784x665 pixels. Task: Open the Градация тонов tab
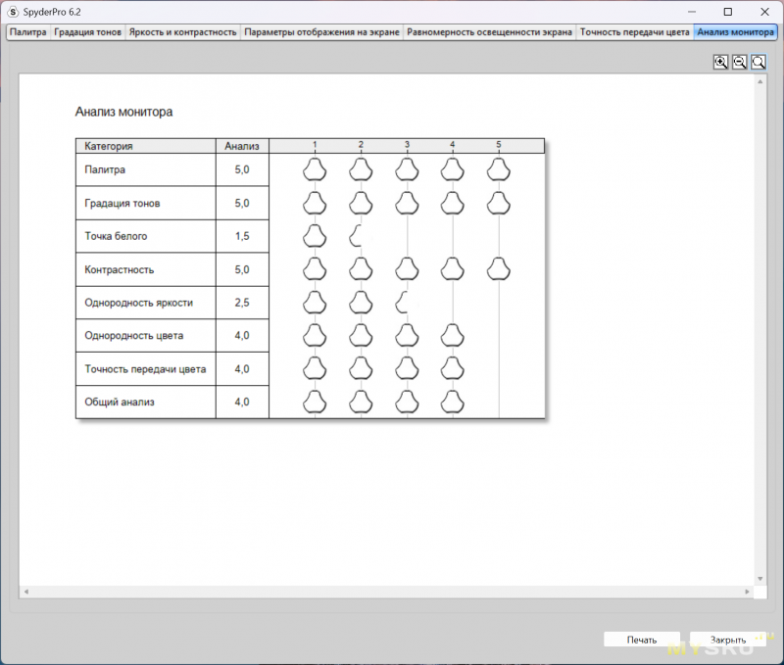pyautogui.click(x=87, y=32)
